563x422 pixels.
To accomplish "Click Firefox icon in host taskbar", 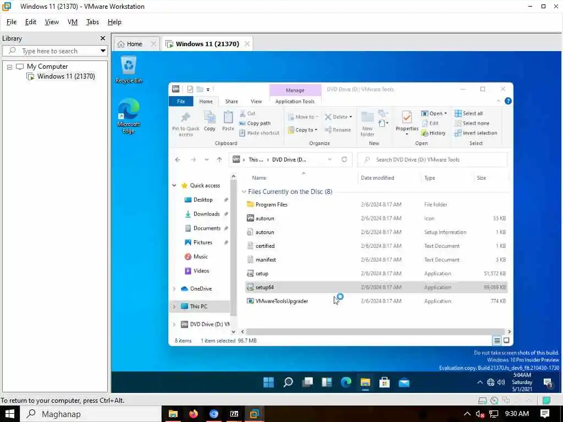I will click(194, 414).
